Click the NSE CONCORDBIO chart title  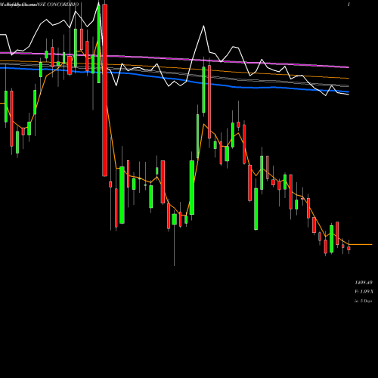tap(57, 5)
